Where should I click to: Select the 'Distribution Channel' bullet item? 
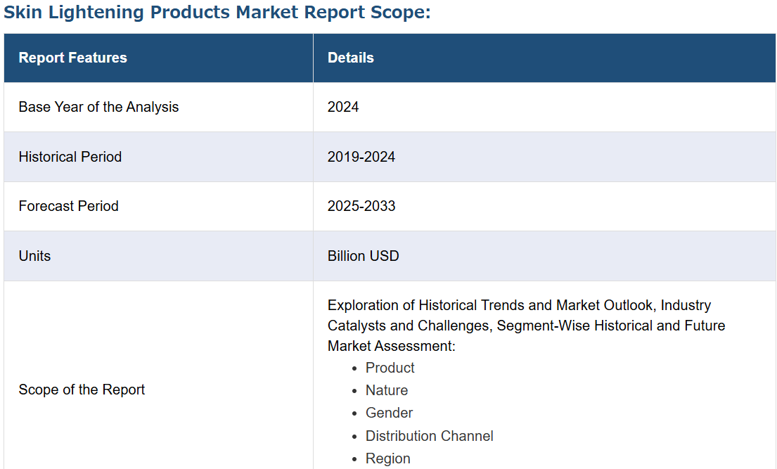[x=429, y=436]
